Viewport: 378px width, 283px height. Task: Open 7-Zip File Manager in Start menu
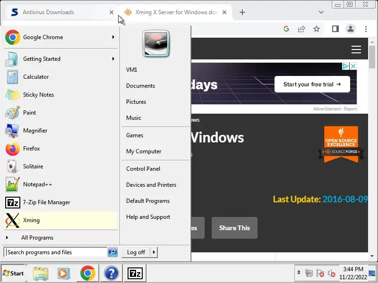click(60, 202)
